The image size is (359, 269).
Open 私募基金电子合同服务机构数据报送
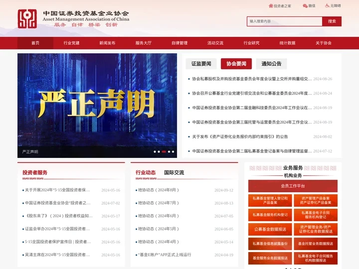coord(316,258)
